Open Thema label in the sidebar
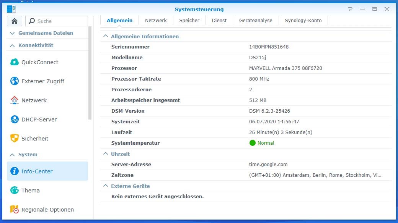 click(x=31, y=190)
